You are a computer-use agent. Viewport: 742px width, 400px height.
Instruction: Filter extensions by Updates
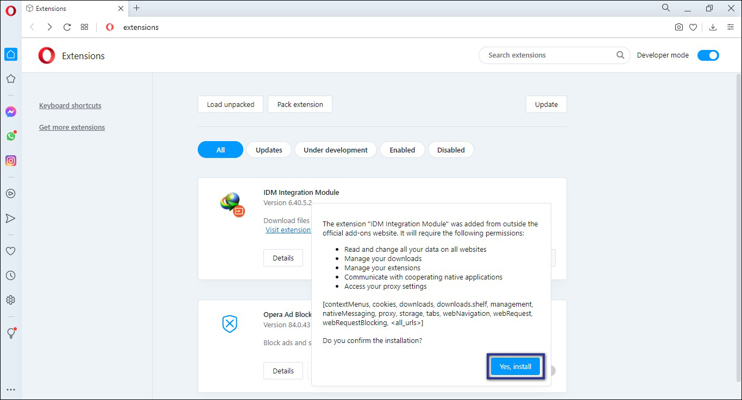click(268, 149)
